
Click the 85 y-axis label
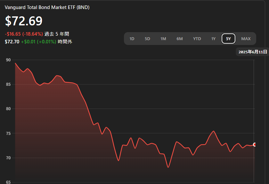click(x=8, y=84)
